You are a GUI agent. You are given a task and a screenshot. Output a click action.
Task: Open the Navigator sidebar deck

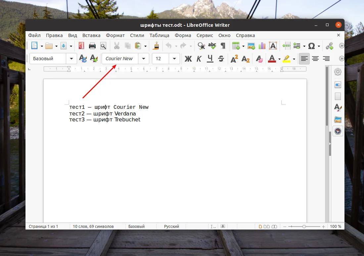[x=338, y=131]
